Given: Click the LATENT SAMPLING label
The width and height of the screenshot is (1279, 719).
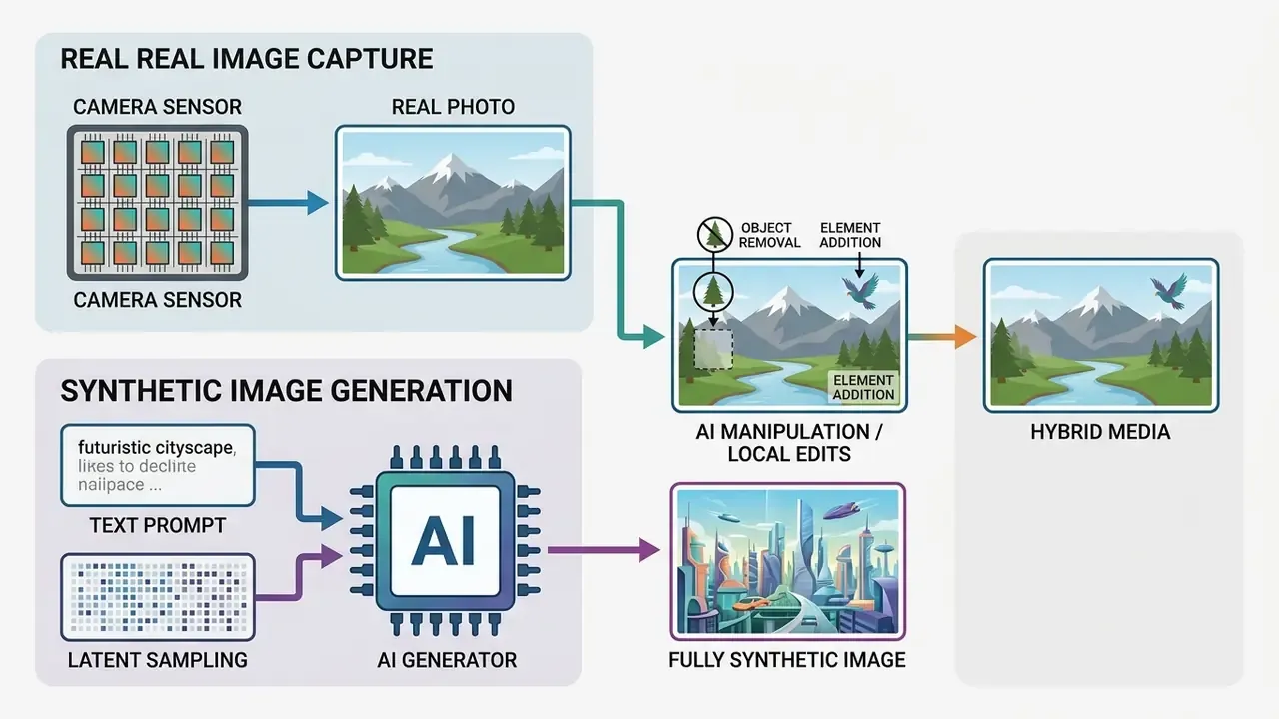Looking at the screenshot, I should tap(158, 660).
